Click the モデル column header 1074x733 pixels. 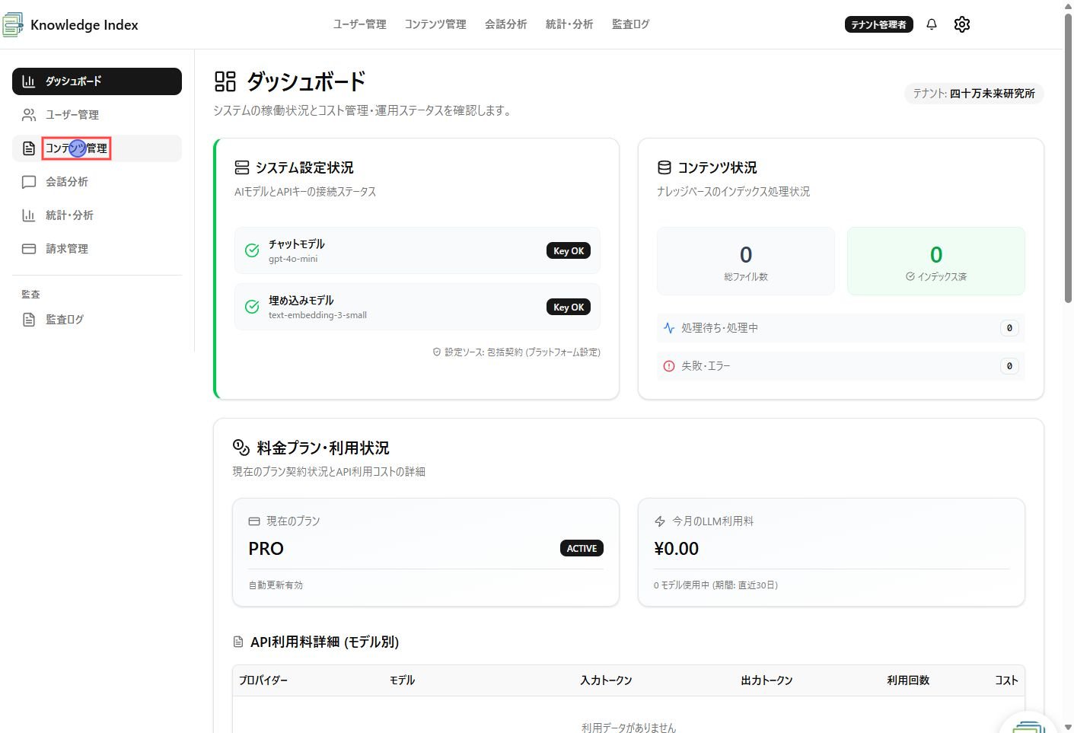pyautogui.click(x=402, y=680)
